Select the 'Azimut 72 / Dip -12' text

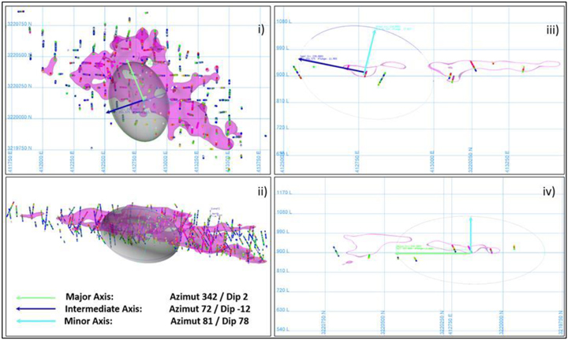209,309
